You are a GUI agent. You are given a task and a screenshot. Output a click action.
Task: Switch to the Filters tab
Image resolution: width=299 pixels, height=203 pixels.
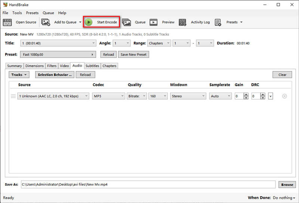52,66
